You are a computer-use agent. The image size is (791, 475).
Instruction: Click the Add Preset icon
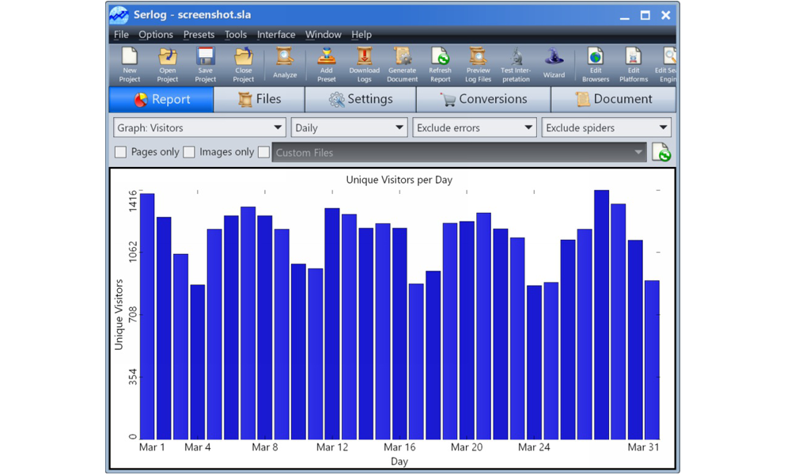click(326, 64)
